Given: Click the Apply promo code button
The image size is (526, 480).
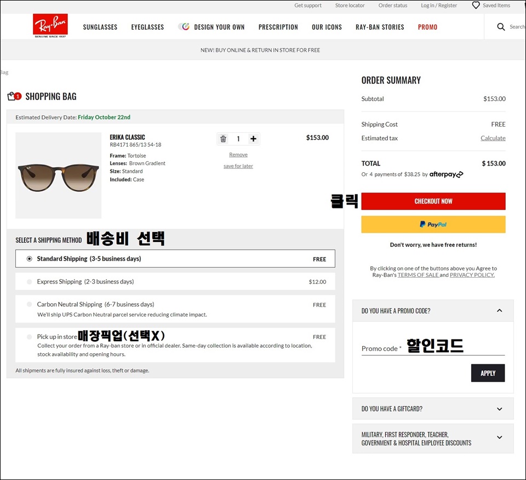Looking at the screenshot, I should 488,373.
